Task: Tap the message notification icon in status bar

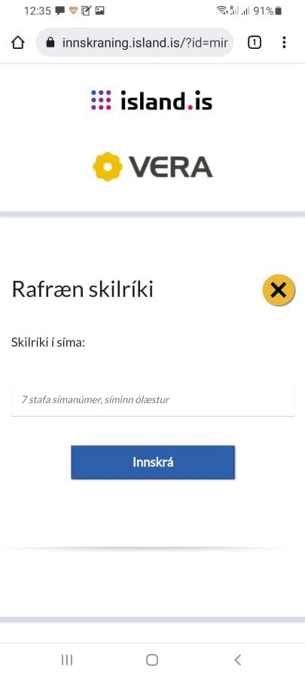Action: [60, 11]
